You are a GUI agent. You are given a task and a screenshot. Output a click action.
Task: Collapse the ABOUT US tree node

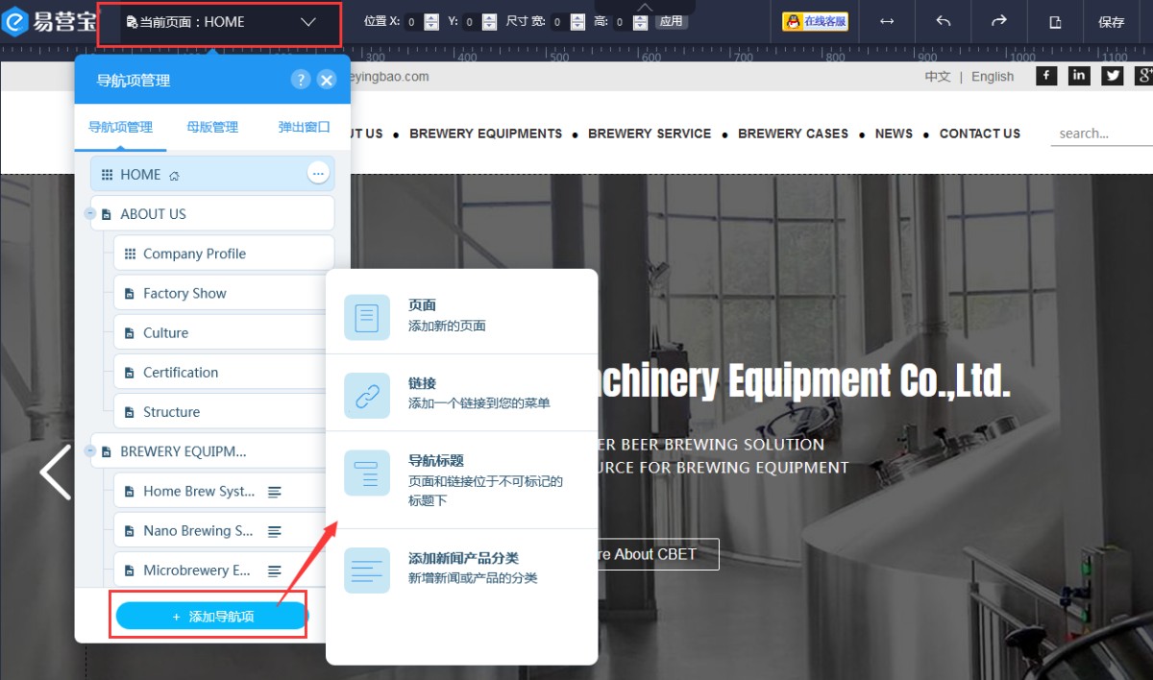tap(91, 213)
